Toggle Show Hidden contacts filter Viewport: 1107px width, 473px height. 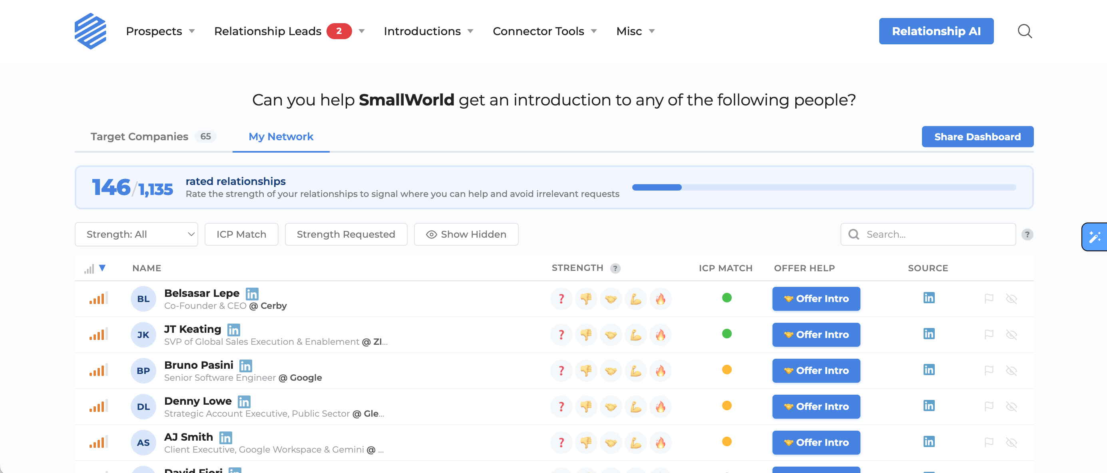[466, 234]
